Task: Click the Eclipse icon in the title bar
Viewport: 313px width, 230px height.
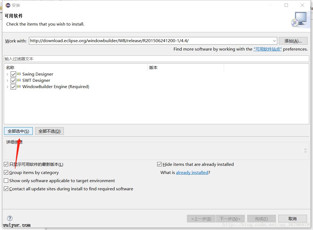Action: click(8, 5)
